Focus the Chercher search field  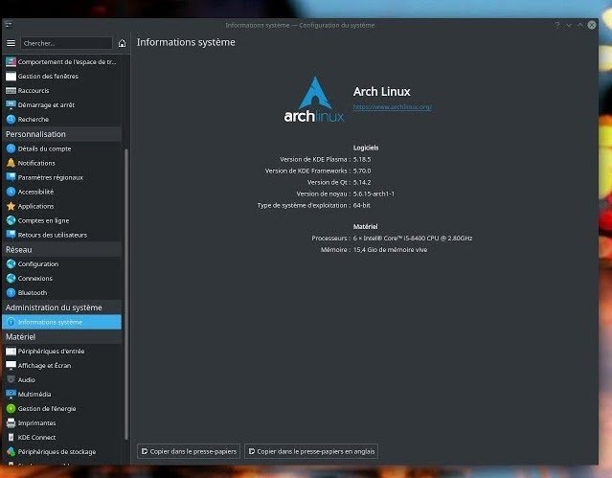pyautogui.click(x=66, y=43)
